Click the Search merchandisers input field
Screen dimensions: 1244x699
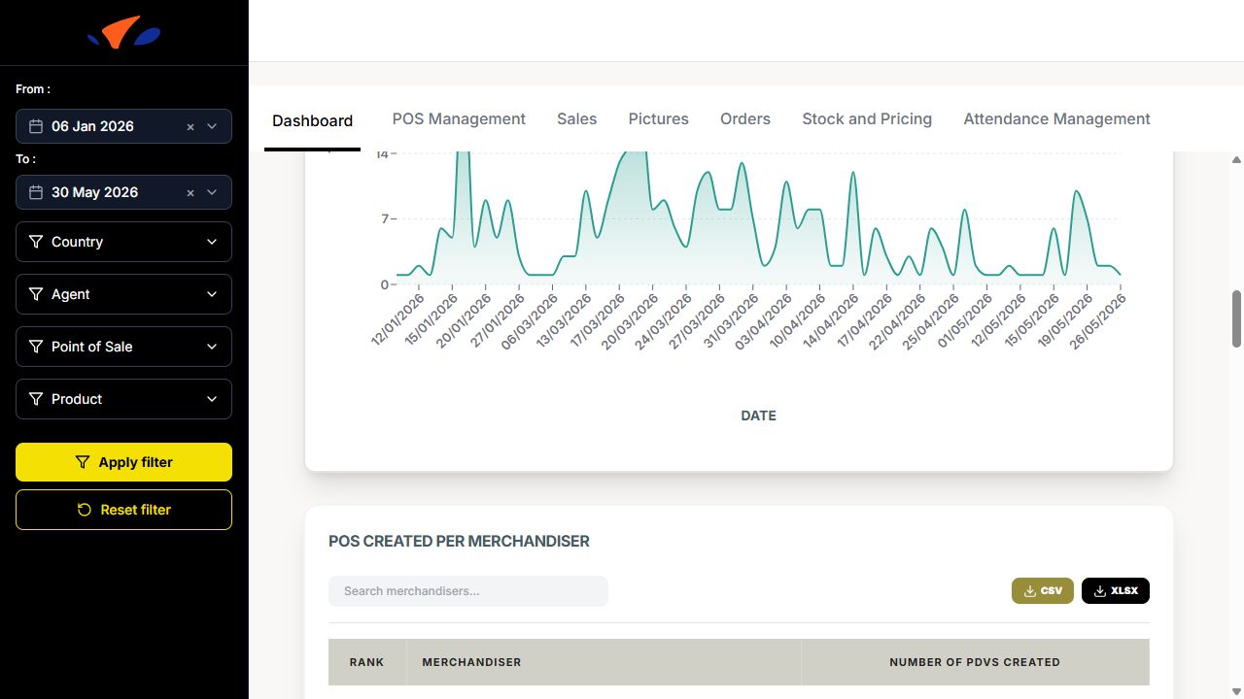(x=468, y=591)
